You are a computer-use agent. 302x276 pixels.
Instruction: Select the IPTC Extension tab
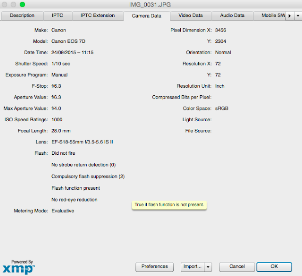click(98, 16)
